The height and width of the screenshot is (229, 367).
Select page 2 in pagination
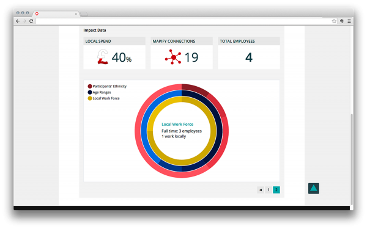[x=276, y=190]
